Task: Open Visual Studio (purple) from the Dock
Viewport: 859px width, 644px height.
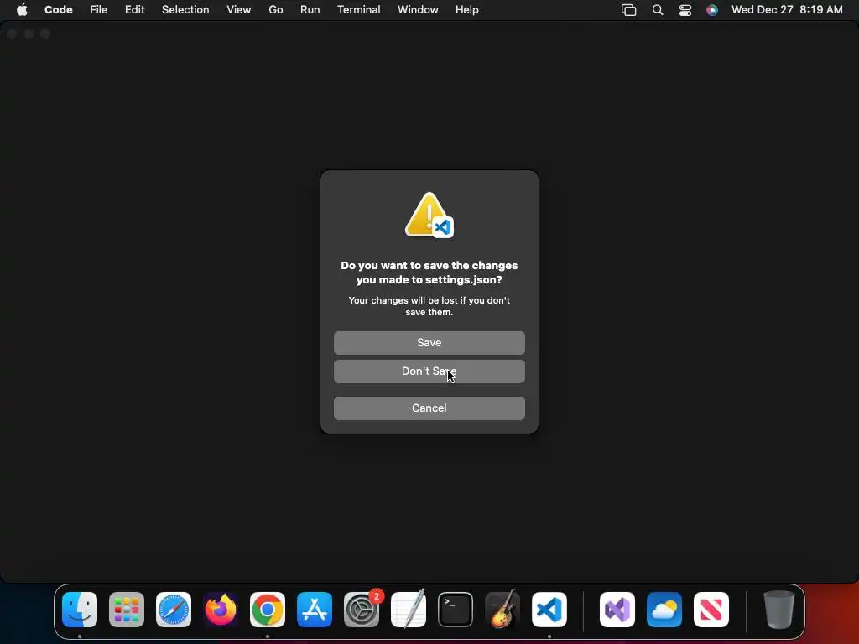Action: point(617,610)
